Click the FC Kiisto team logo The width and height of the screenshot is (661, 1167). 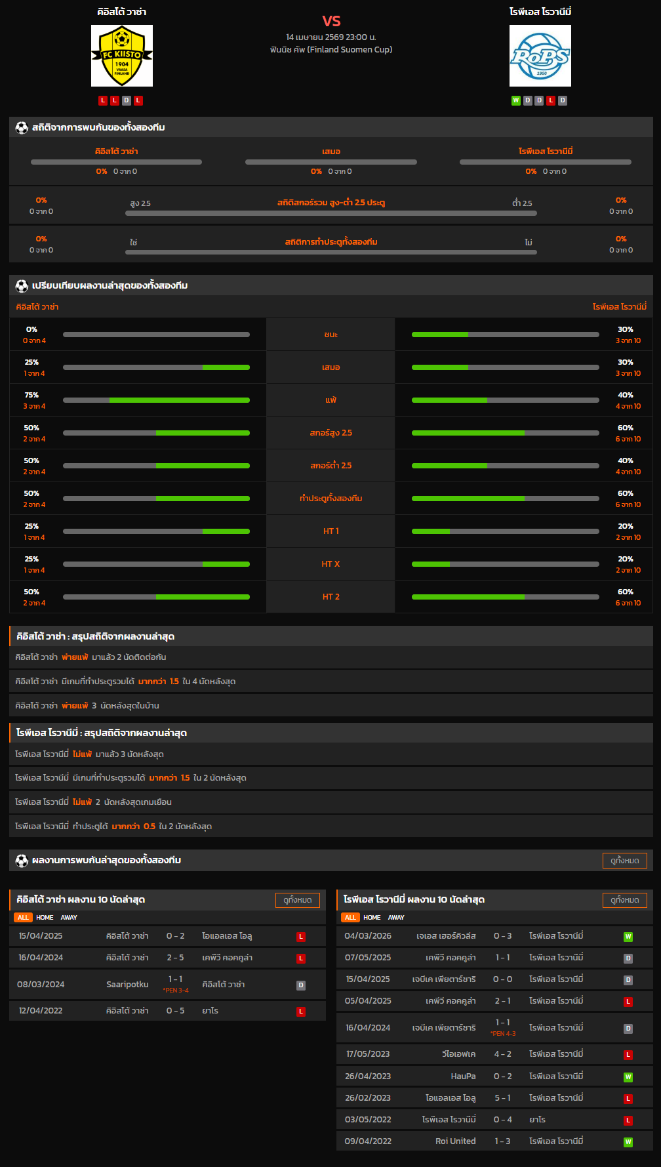tap(122, 56)
